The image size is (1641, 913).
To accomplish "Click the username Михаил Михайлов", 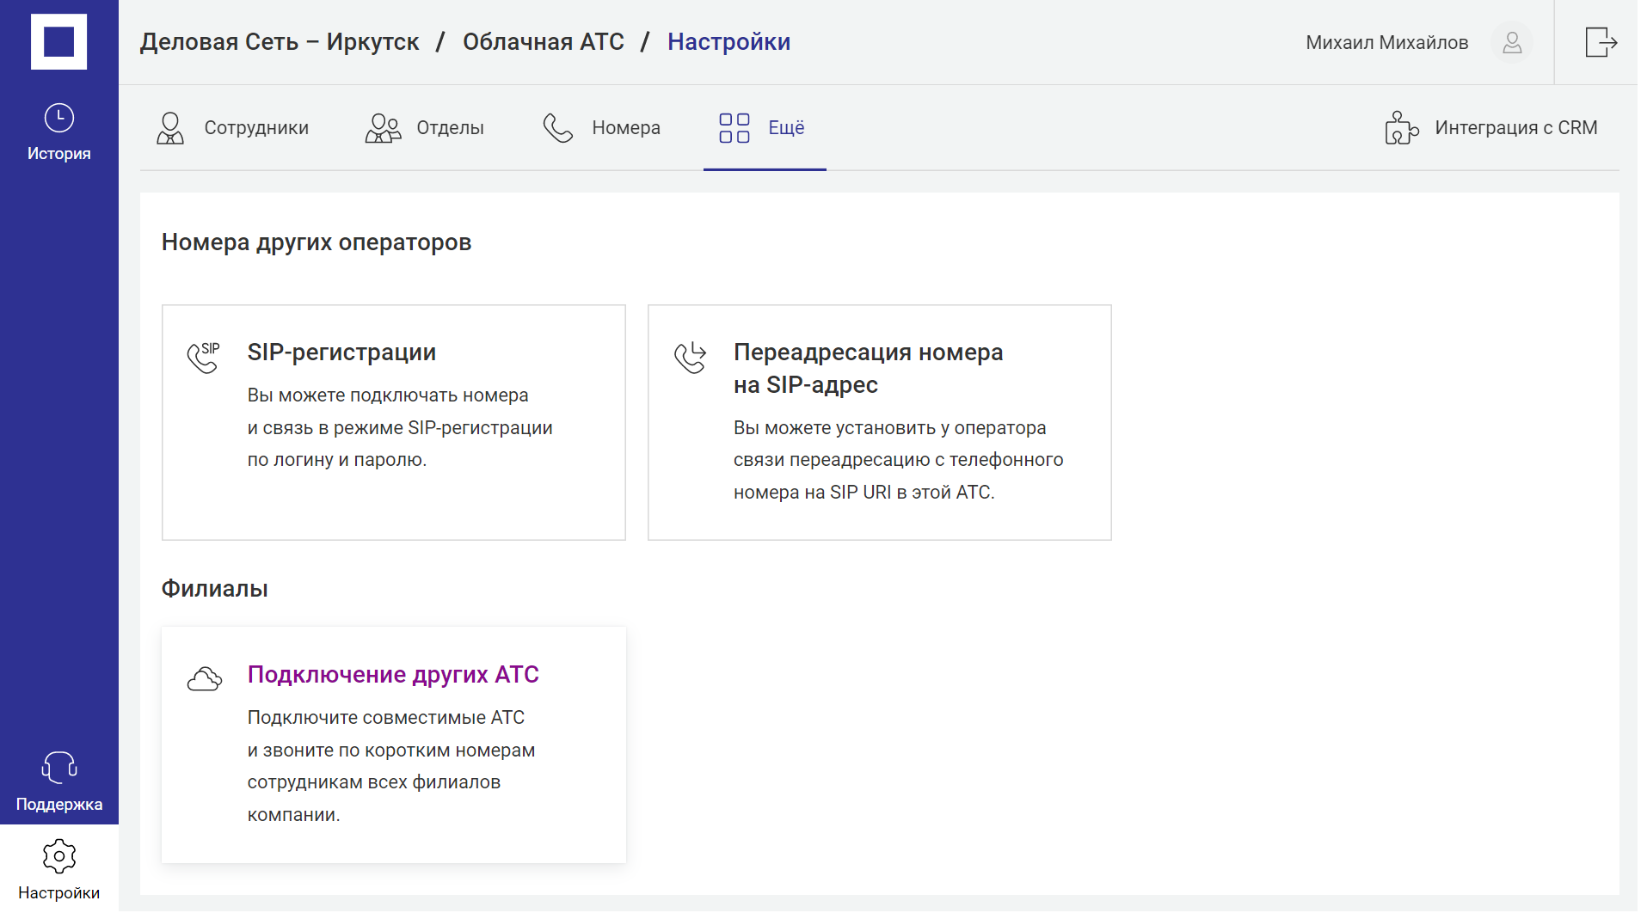I will coord(1386,42).
